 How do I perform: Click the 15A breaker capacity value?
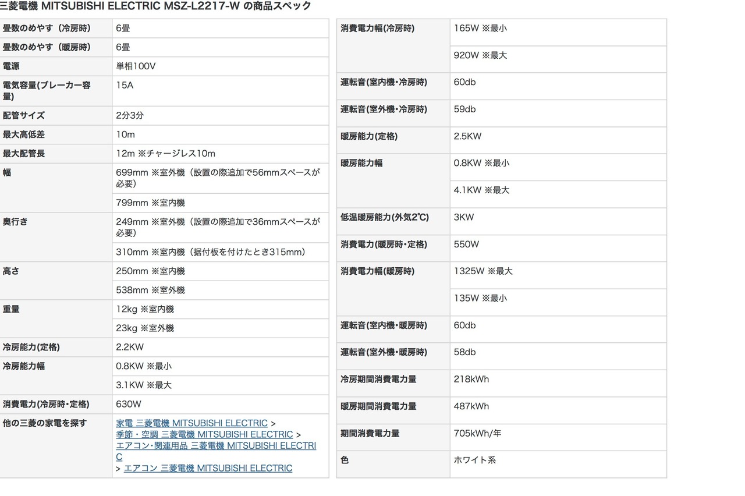tap(125, 85)
